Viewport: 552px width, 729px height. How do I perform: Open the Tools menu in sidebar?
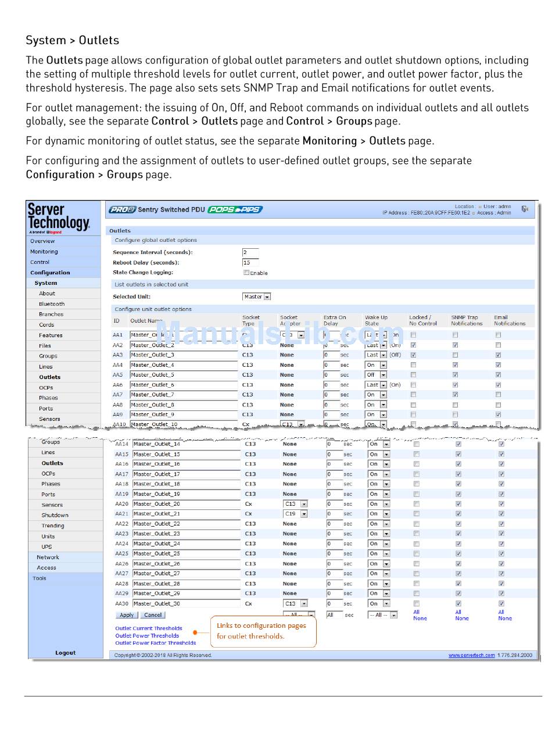(x=40, y=578)
